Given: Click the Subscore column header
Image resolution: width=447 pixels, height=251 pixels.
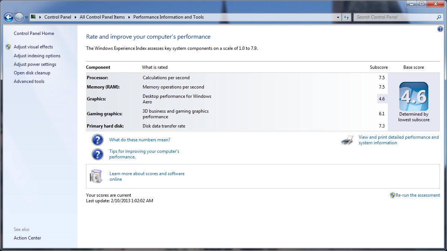Looking at the screenshot, I should coord(379,67).
